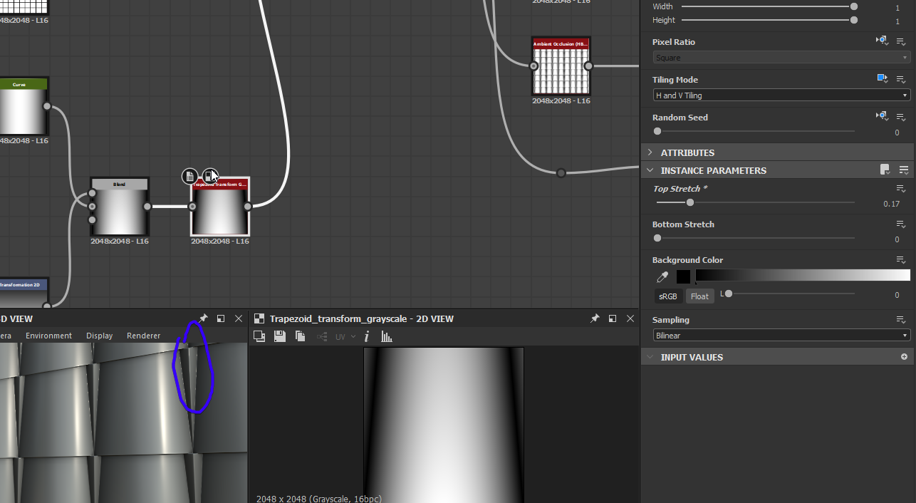Open the Display menu in the 3D view
916x503 pixels.
99,336
